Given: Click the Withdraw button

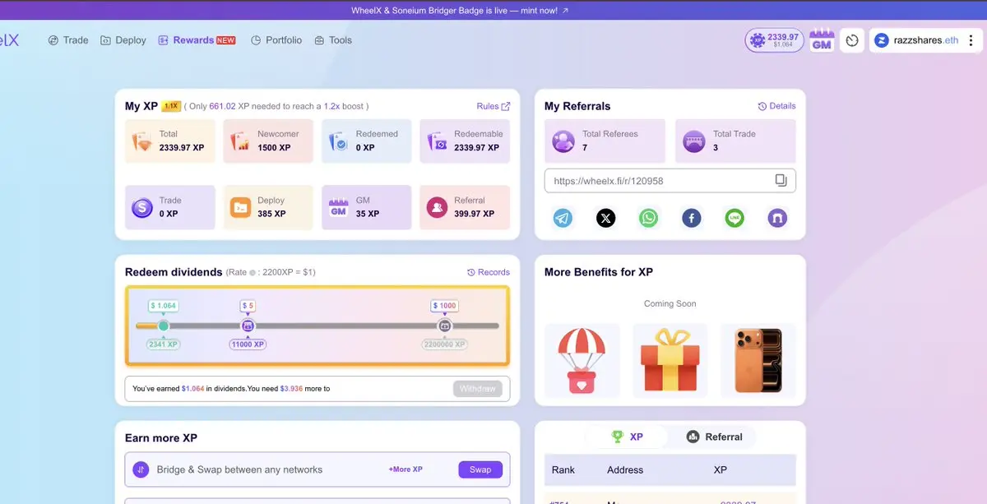Looking at the screenshot, I should pos(478,388).
